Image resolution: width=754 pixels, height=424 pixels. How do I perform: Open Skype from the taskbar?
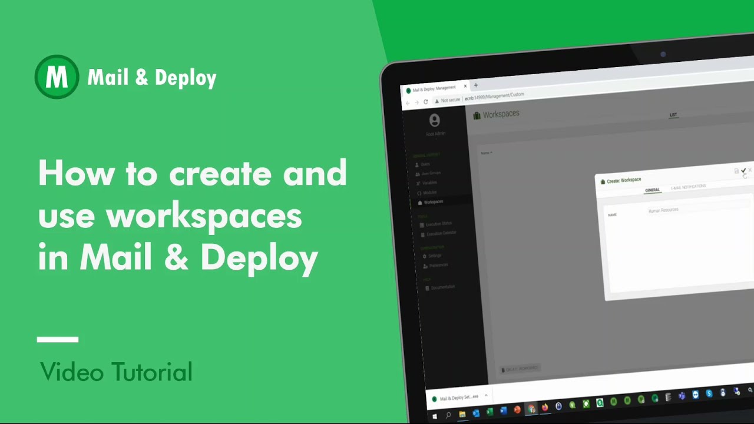[x=709, y=393]
